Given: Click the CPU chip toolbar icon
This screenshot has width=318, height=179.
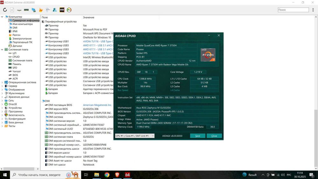Looking at the screenshot, I should pos(19,10).
